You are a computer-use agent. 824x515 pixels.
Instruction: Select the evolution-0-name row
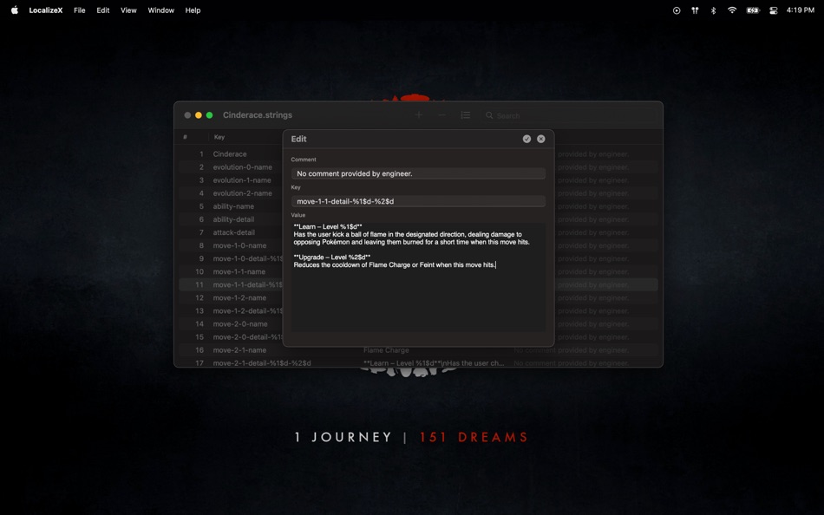(x=418, y=167)
